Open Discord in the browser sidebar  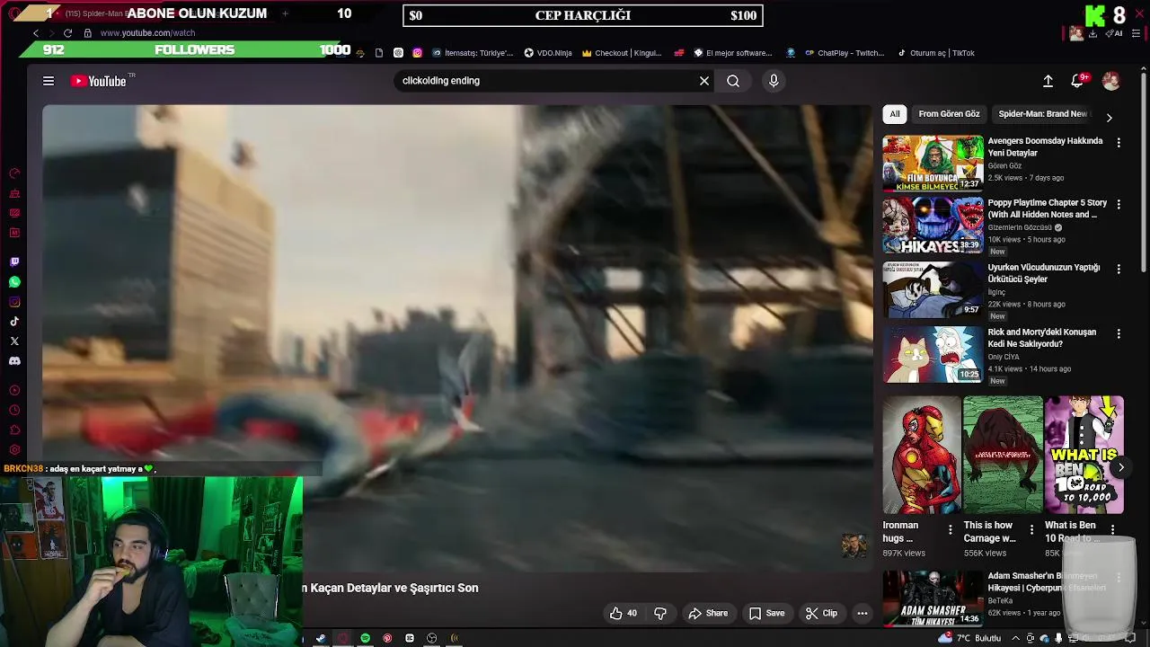pos(14,361)
